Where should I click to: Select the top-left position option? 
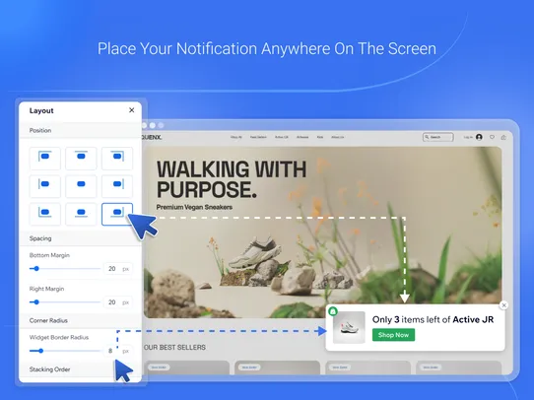coord(45,159)
